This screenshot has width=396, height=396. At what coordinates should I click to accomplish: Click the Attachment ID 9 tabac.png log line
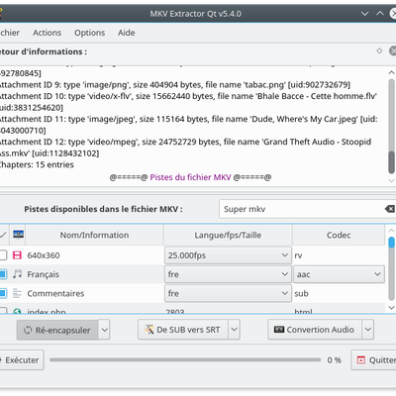click(x=175, y=85)
